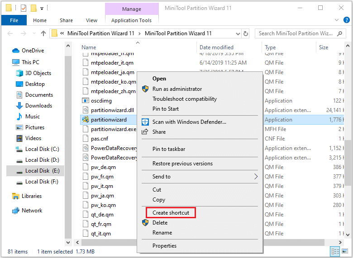Click the Forward navigation arrow
Viewport: 353px width, 258px height.
(x=24, y=33)
